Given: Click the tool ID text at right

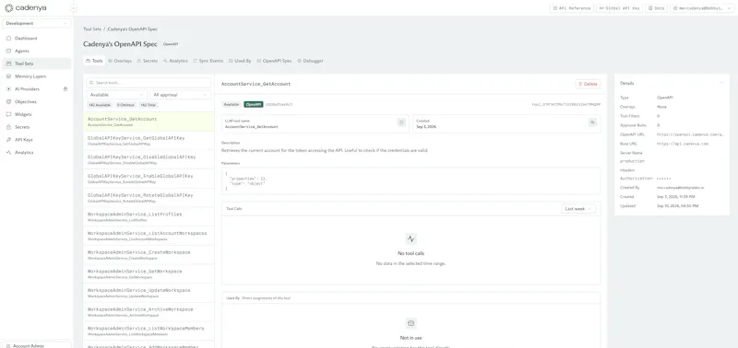Looking at the screenshot, I should (565, 104).
